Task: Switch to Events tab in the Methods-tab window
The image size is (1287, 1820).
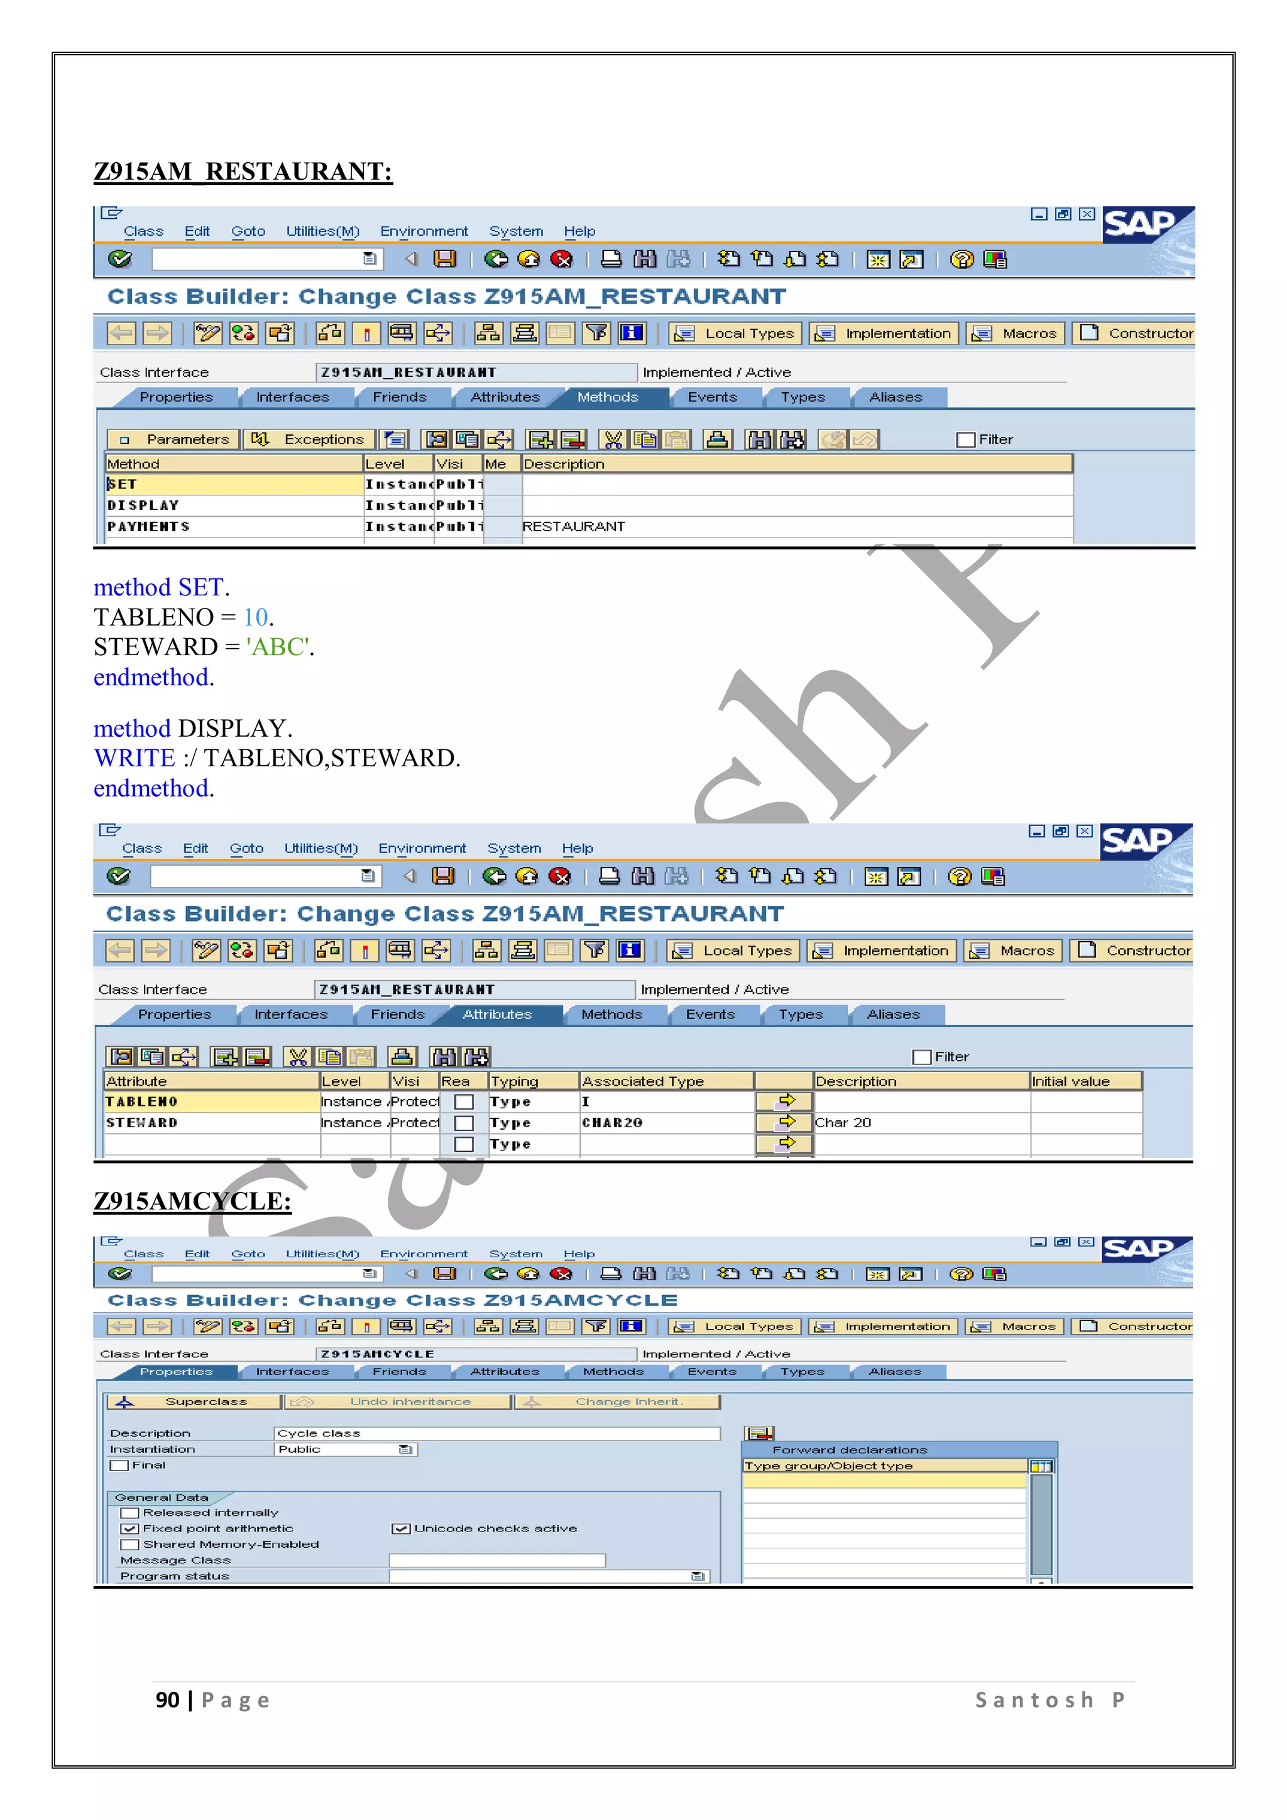Action: coord(713,397)
